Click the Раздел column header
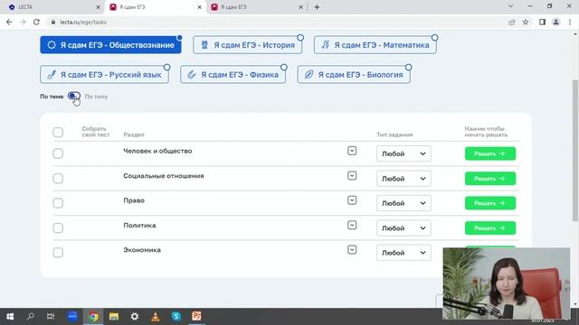The height and width of the screenshot is (325, 579). [134, 135]
